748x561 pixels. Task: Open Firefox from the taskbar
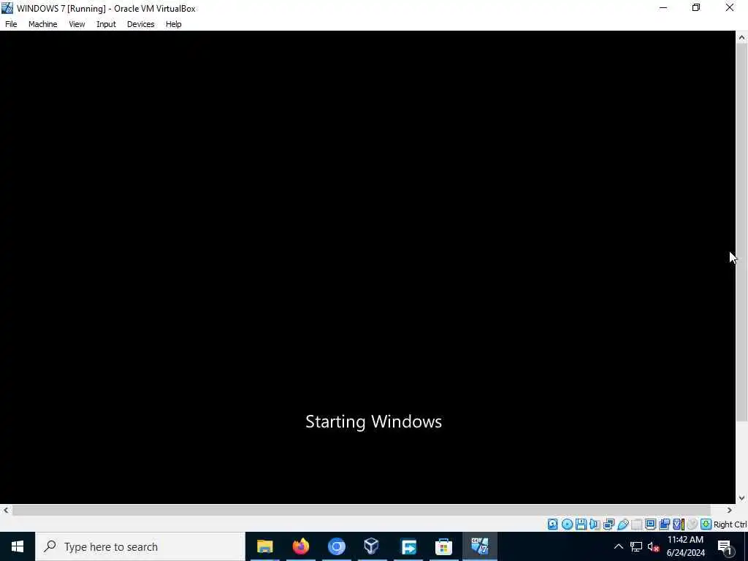tap(300, 546)
